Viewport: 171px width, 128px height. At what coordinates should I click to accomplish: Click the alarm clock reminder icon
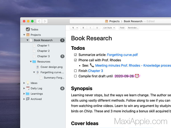click(137, 76)
